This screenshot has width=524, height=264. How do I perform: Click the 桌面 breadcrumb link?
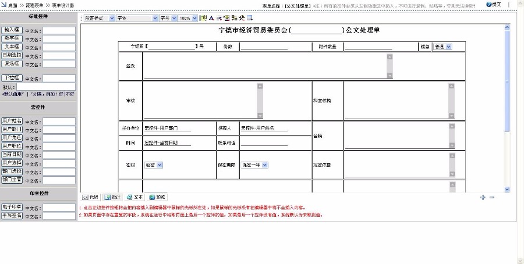pos(13,5)
